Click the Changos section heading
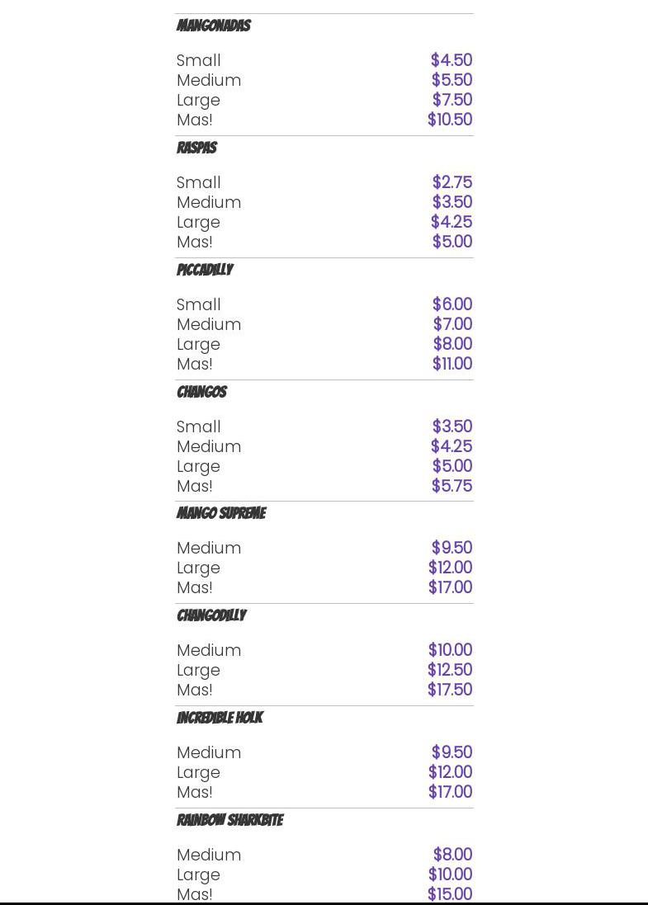Image resolution: width=648 pixels, height=905 pixels. [201, 393]
